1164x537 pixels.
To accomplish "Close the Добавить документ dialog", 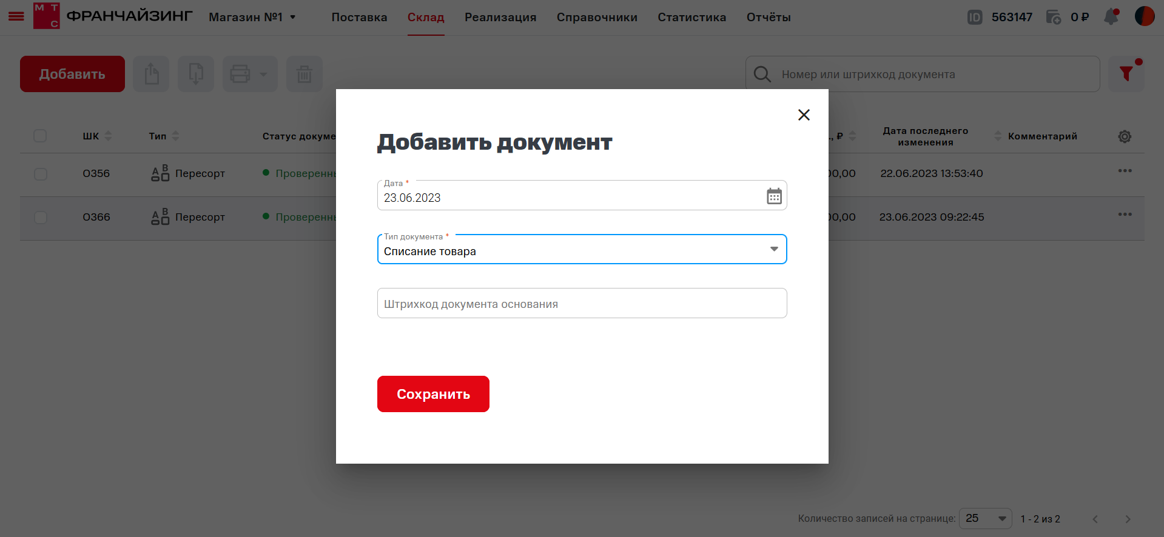I will point(804,115).
